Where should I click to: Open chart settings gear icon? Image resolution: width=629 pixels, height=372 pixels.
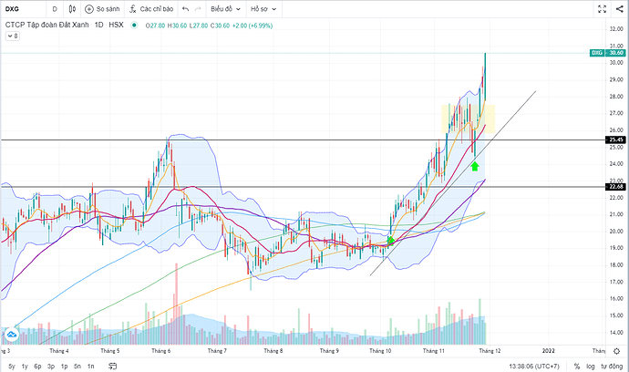616,351
